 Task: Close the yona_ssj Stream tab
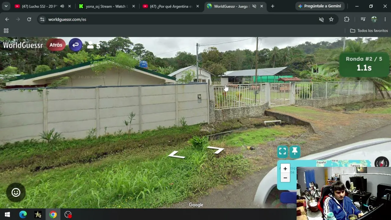133,6
